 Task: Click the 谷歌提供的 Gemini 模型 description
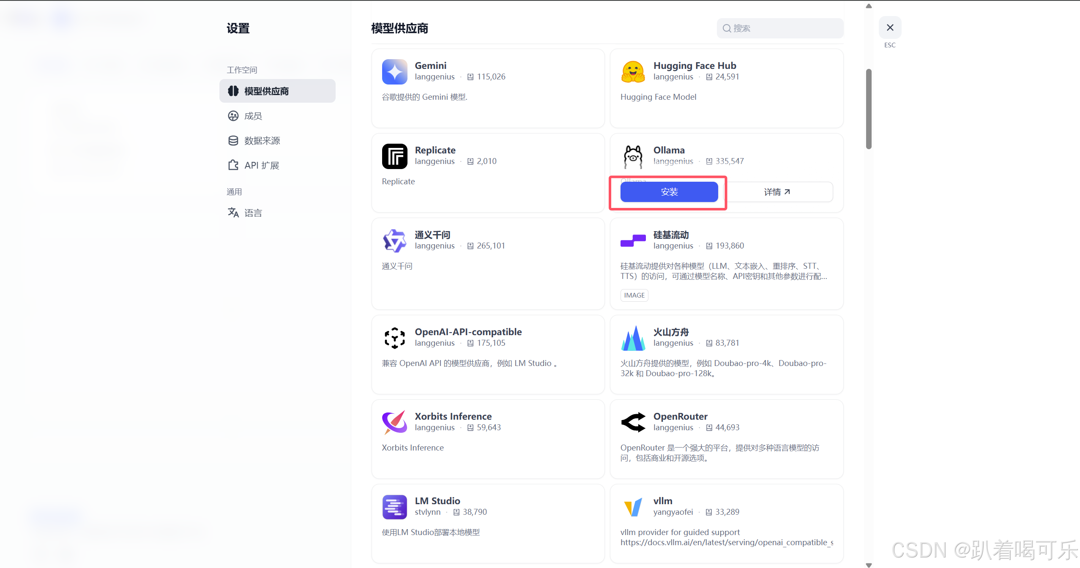point(424,97)
